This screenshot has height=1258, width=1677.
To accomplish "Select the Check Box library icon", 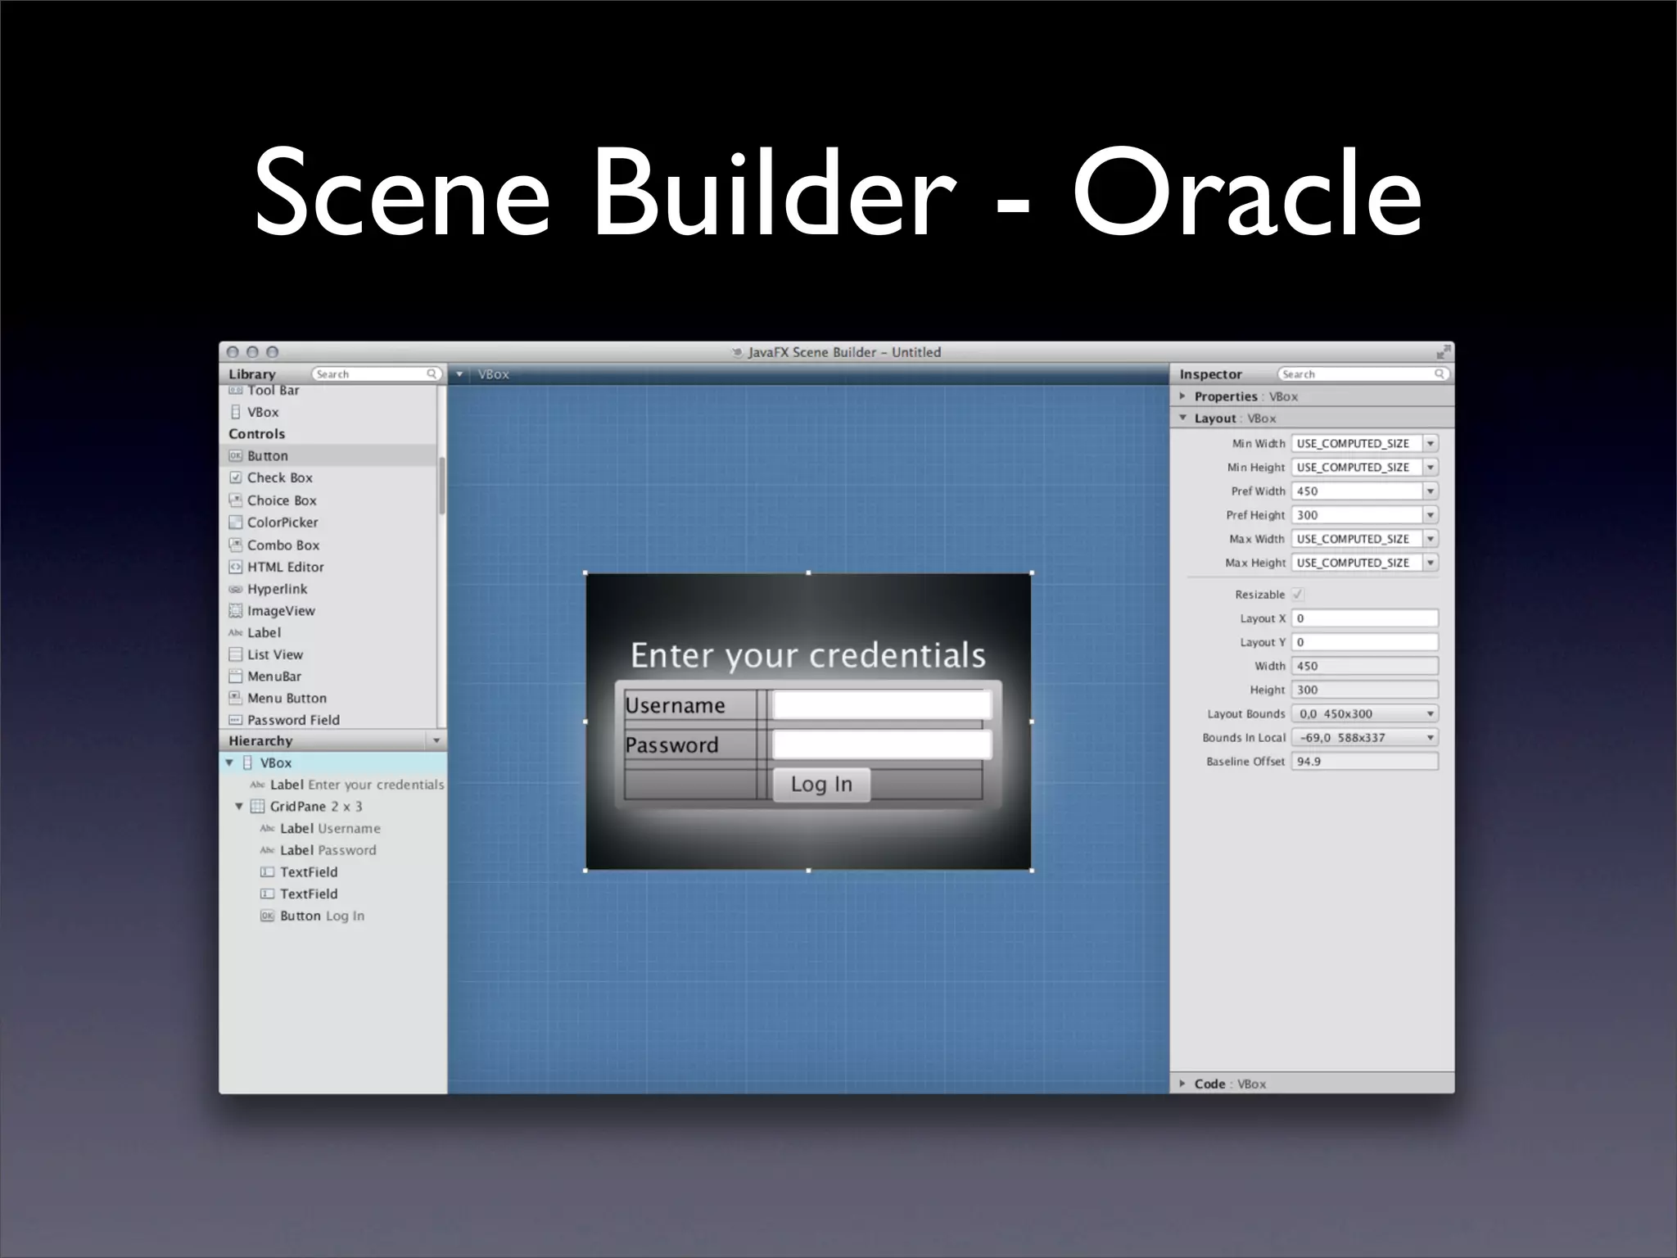I will (236, 477).
